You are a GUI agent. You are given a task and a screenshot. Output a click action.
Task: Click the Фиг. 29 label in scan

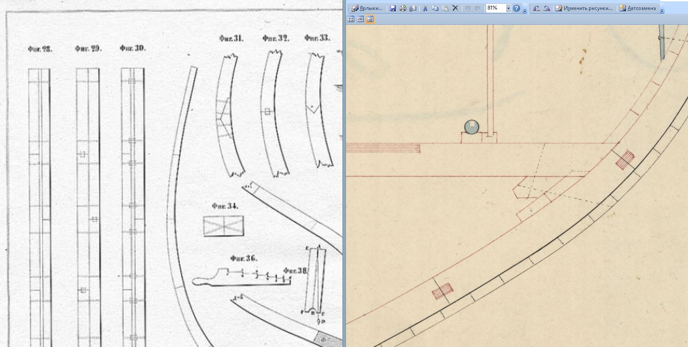(88, 49)
